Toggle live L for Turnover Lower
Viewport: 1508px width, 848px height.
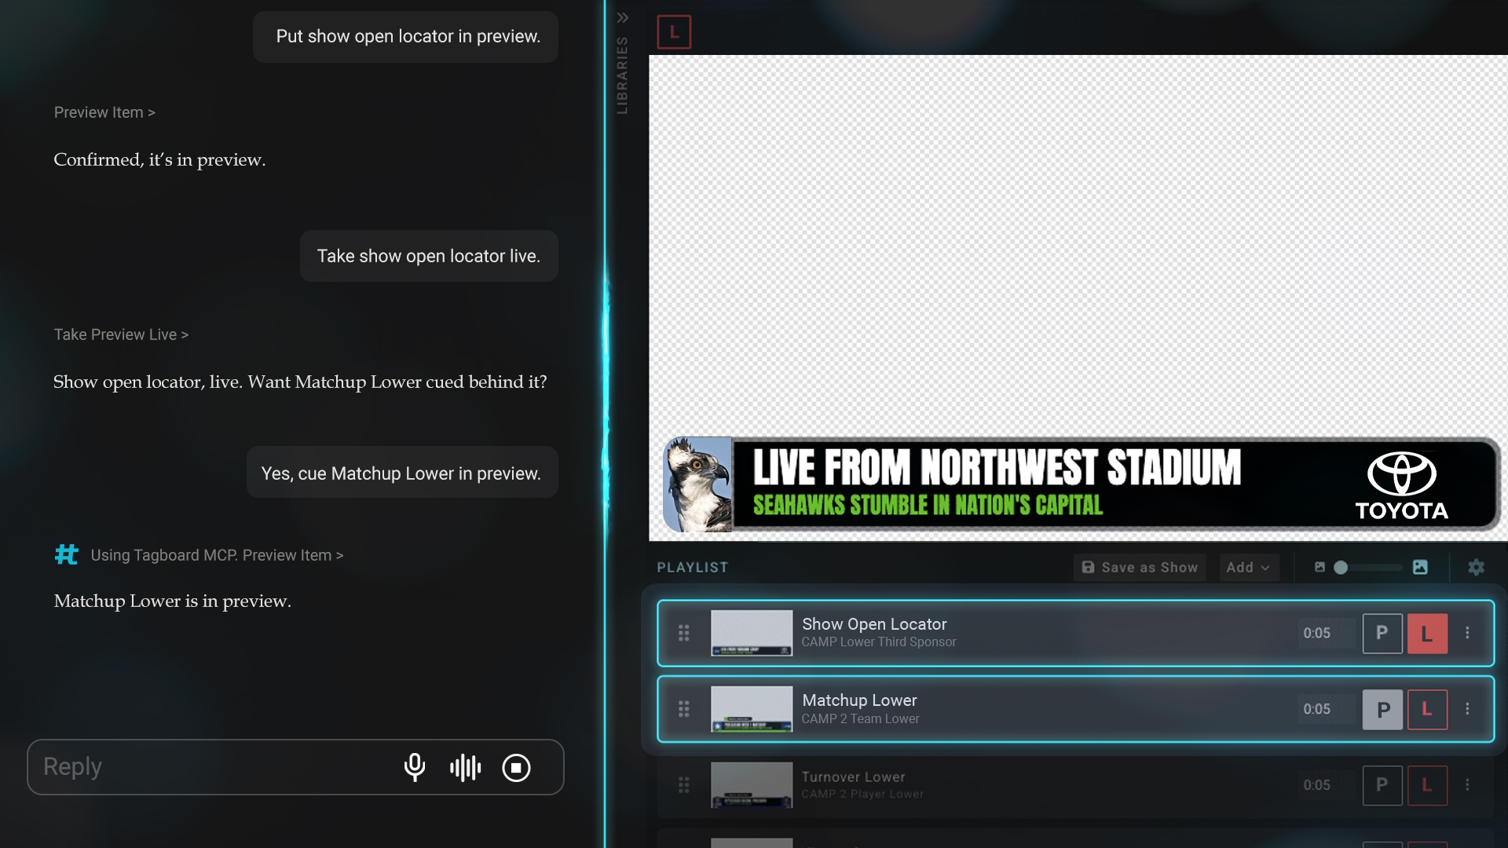coord(1427,785)
